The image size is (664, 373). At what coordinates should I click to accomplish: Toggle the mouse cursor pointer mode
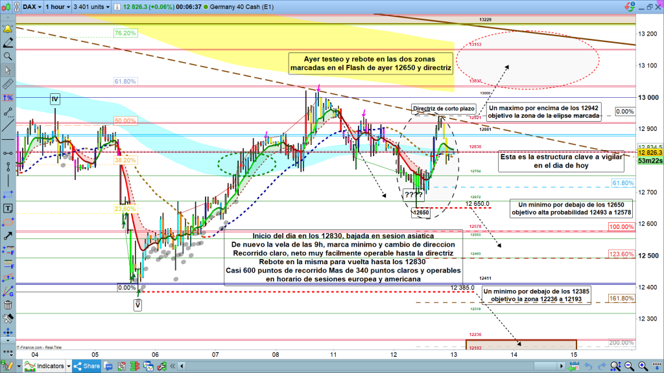pos(8,70)
